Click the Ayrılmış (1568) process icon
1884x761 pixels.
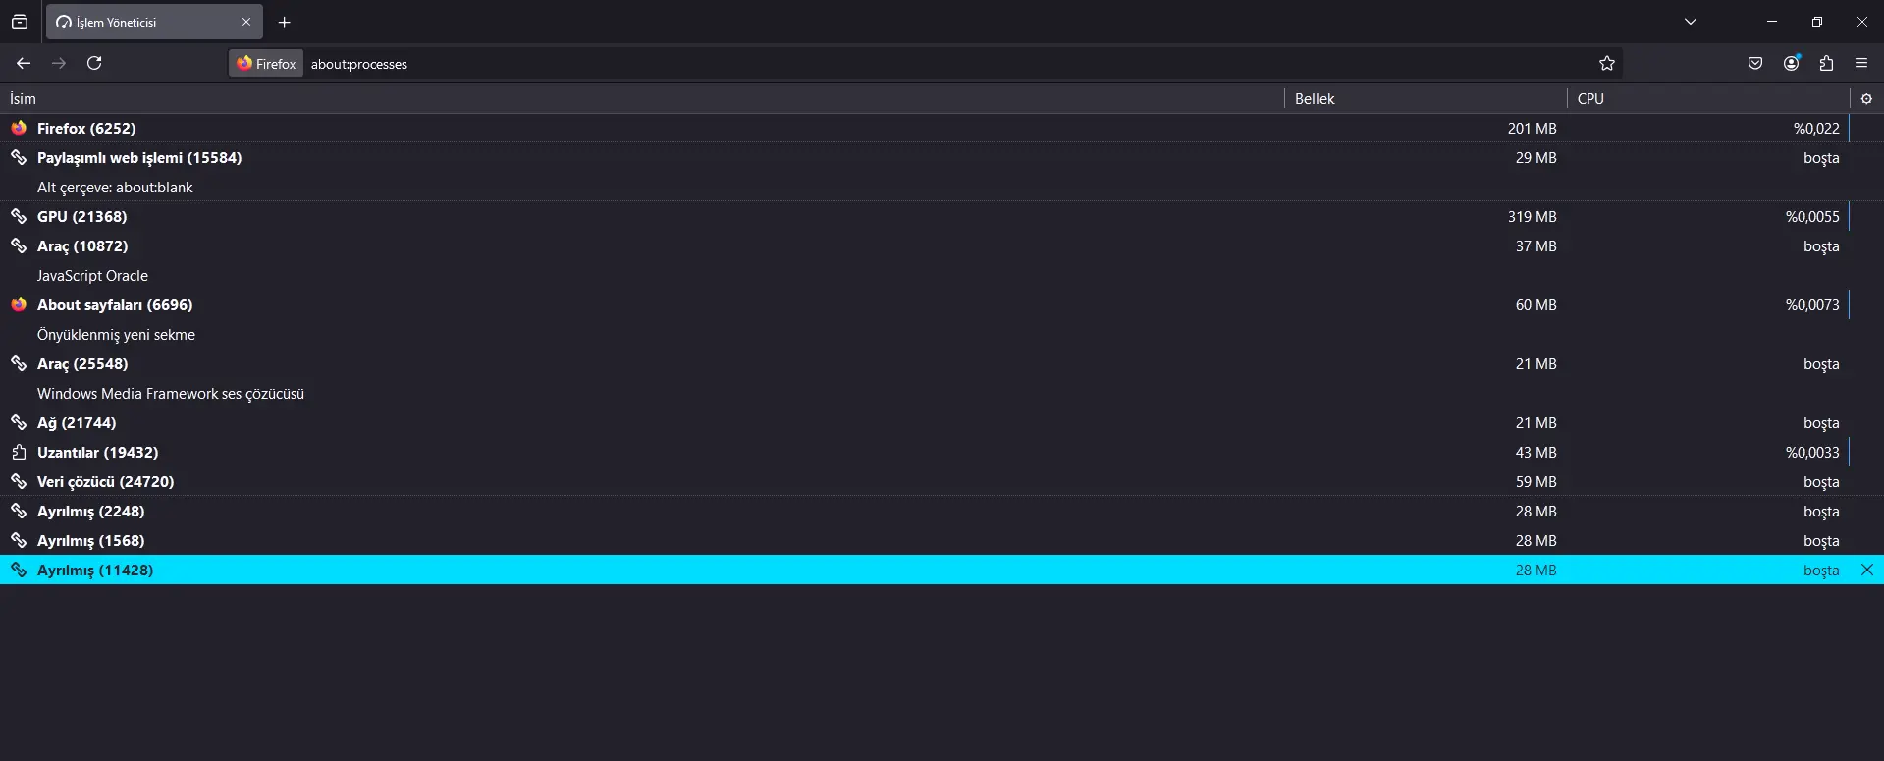point(19,540)
